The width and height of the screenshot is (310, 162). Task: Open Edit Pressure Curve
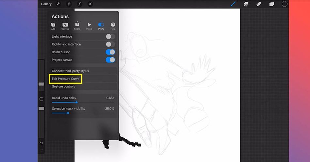(83, 79)
